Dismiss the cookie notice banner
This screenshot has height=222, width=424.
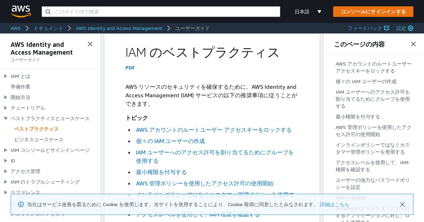tap(402, 204)
